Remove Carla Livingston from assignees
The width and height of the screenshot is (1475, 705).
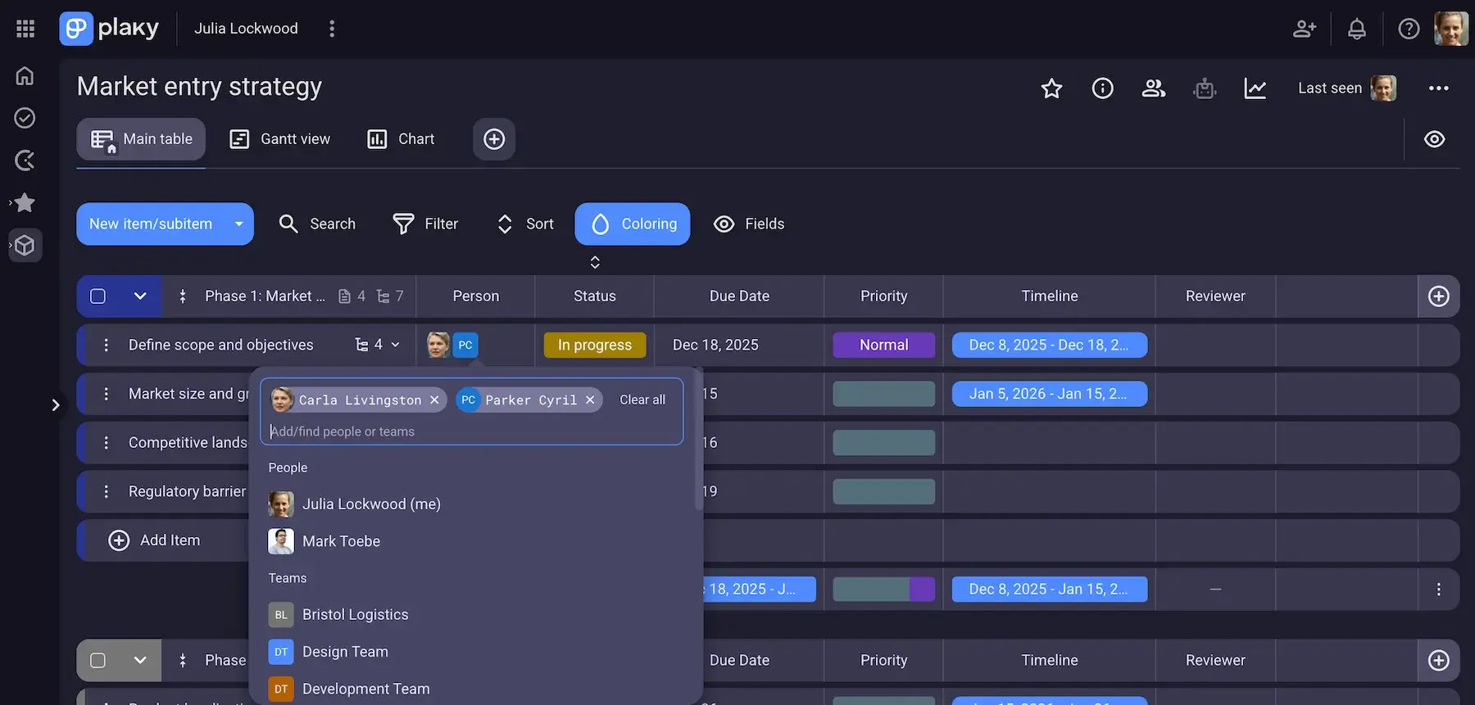pyautogui.click(x=434, y=400)
